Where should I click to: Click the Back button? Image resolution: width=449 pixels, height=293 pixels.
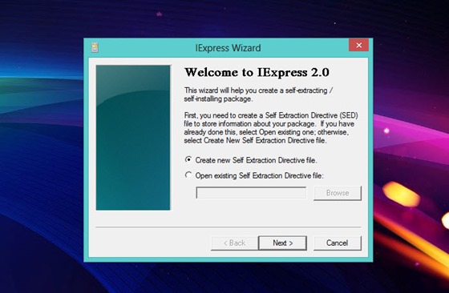pyautogui.click(x=234, y=243)
